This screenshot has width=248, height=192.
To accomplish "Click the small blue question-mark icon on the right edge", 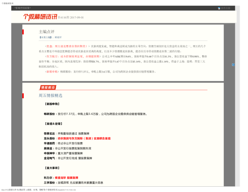I will tap(233, 65).
